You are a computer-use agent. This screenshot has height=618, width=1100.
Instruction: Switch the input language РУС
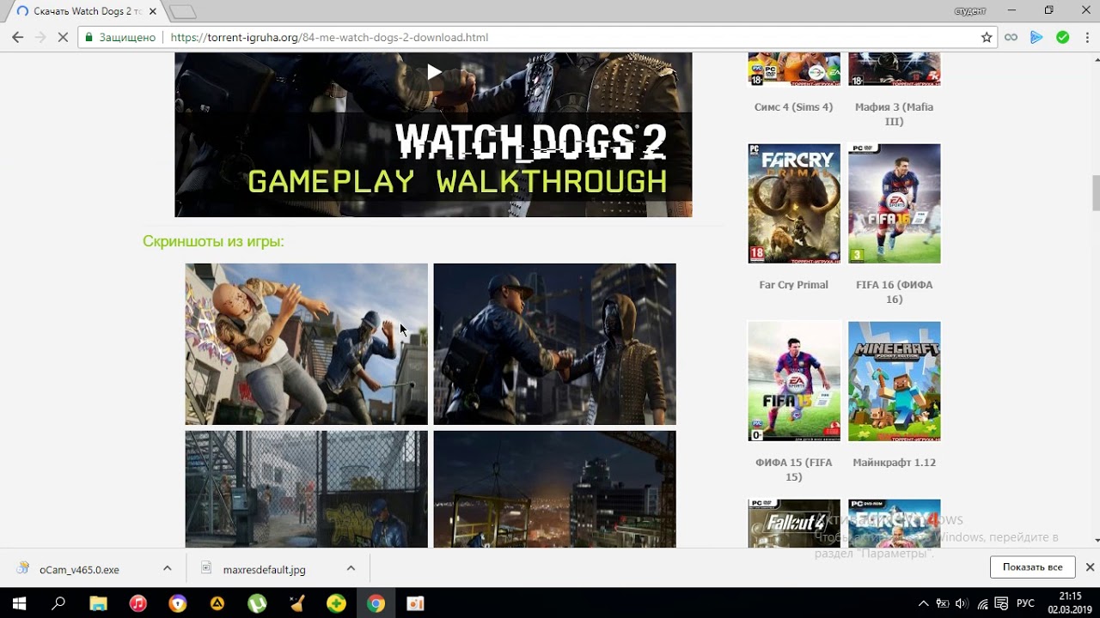pyautogui.click(x=1025, y=603)
